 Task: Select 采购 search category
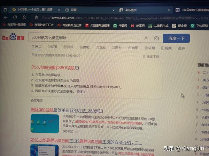click(x=149, y=48)
